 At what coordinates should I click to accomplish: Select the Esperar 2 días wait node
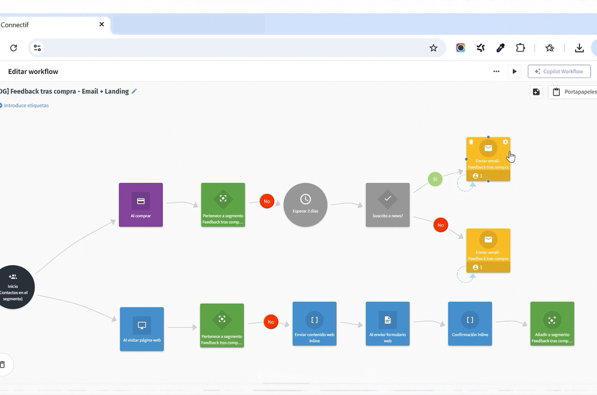point(305,204)
